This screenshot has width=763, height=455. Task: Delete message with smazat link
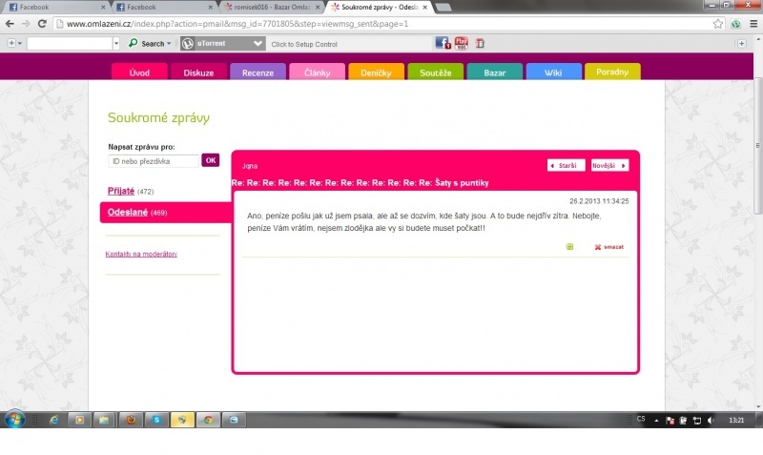[608, 247]
